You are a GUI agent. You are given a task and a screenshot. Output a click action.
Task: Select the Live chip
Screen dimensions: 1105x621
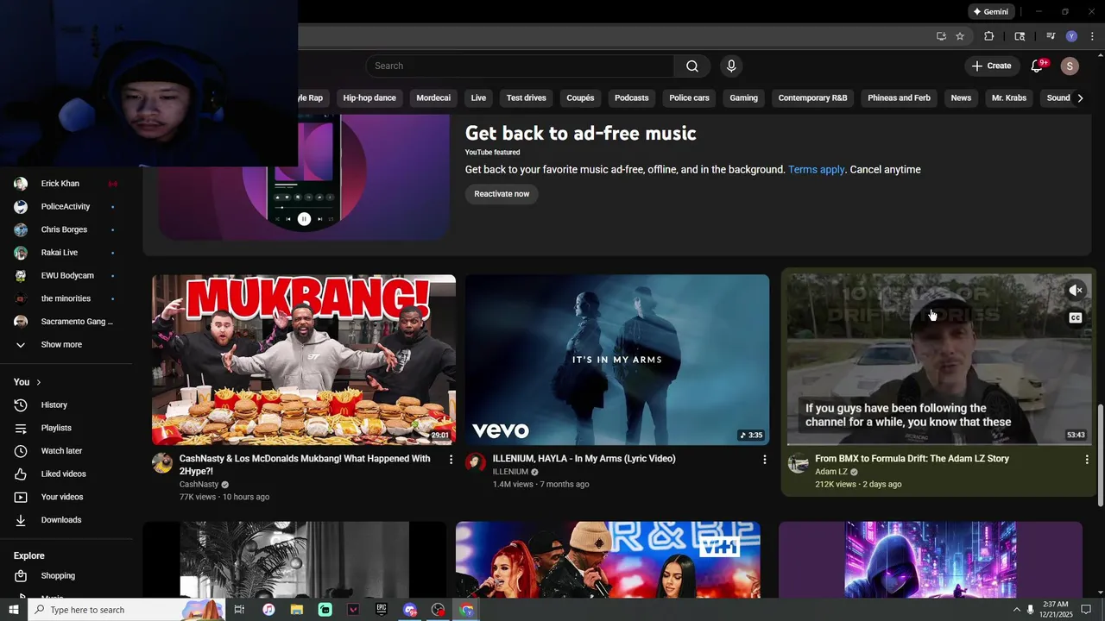(x=478, y=98)
